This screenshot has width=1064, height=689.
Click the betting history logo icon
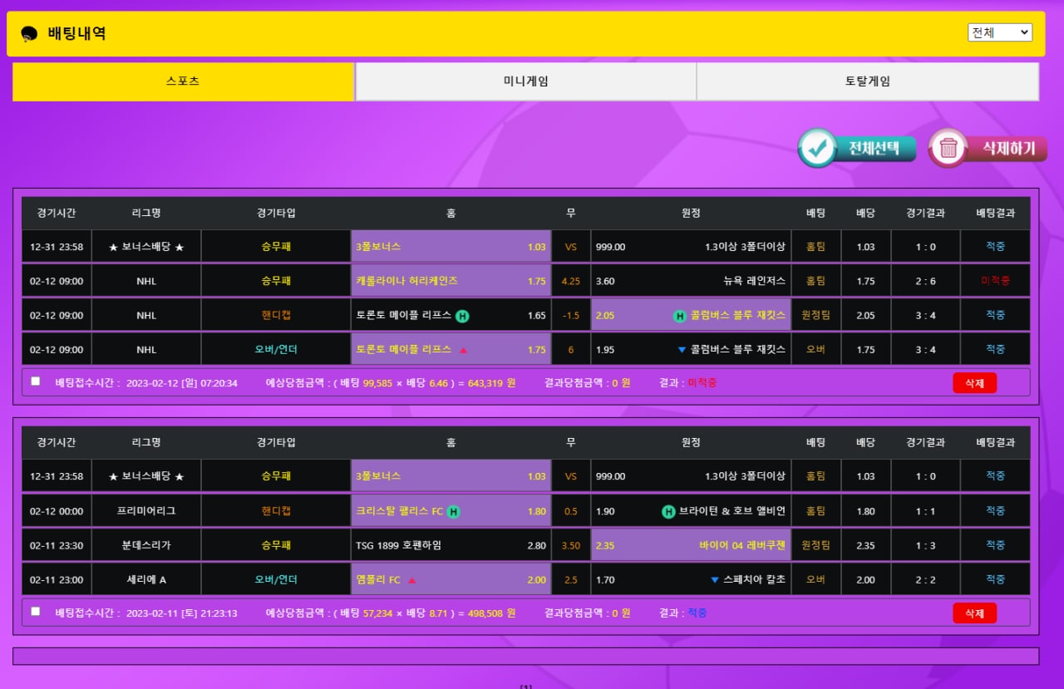coord(29,33)
